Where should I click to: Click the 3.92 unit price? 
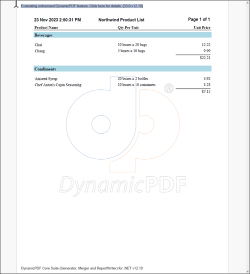207,79
